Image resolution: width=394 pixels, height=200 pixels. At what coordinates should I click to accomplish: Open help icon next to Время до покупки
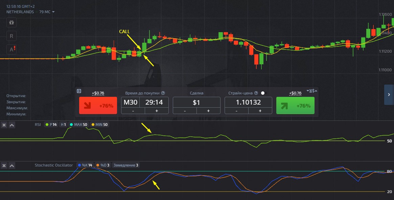(x=163, y=93)
